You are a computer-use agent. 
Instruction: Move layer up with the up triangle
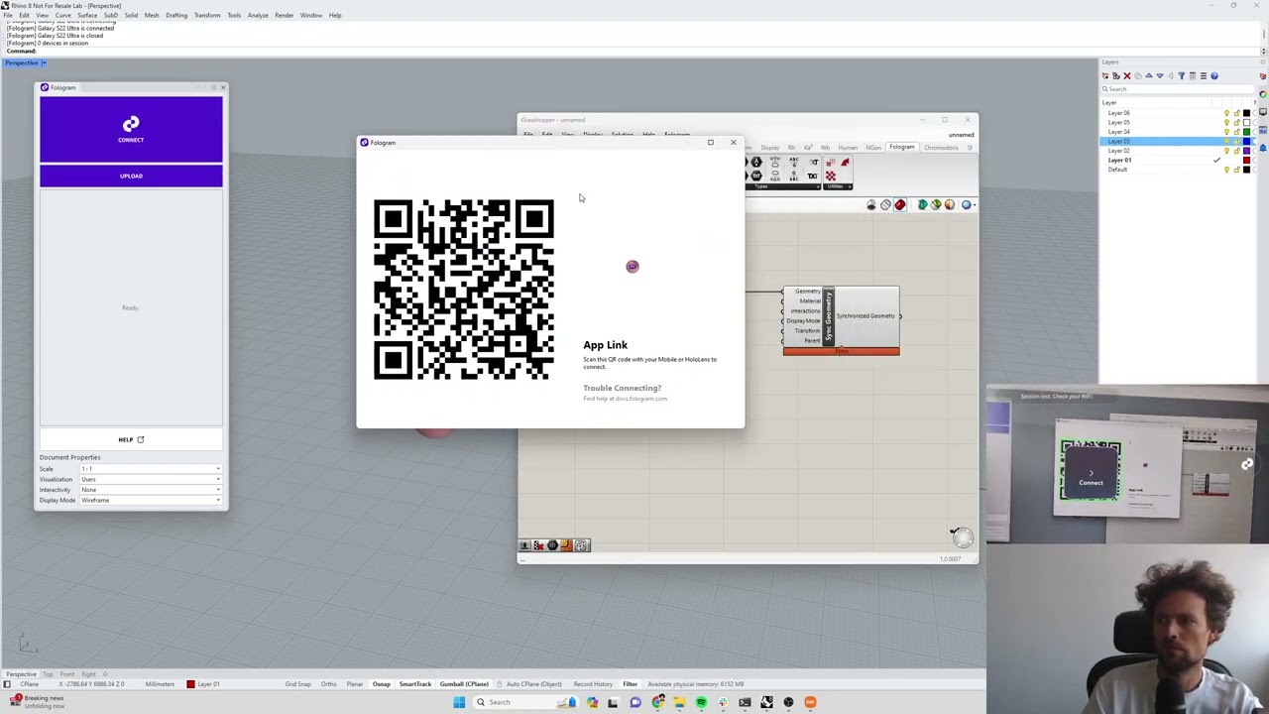(x=1149, y=75)
